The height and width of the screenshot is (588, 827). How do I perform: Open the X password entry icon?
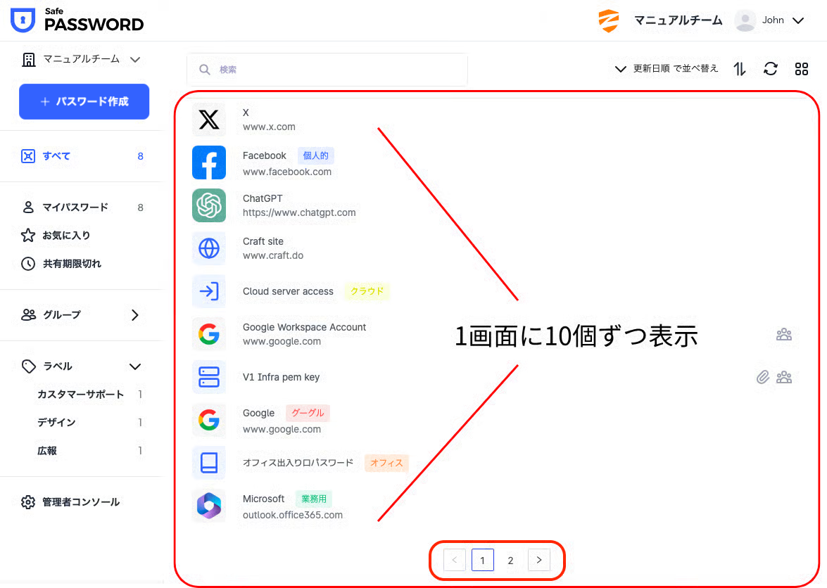coord(209,120)
